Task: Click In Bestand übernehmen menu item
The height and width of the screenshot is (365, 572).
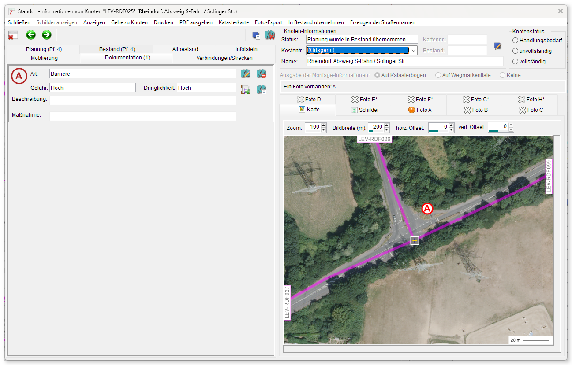Action: (x=316, y=22)
